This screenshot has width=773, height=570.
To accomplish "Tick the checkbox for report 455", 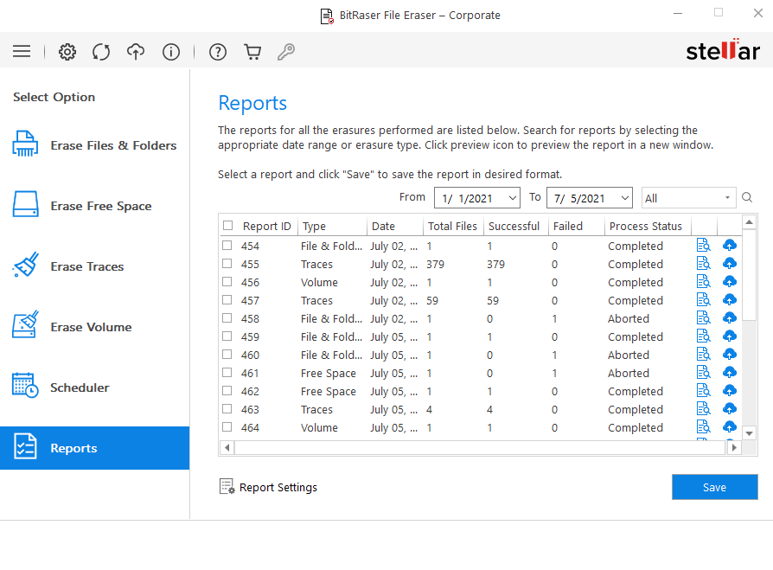I will 227,264.
